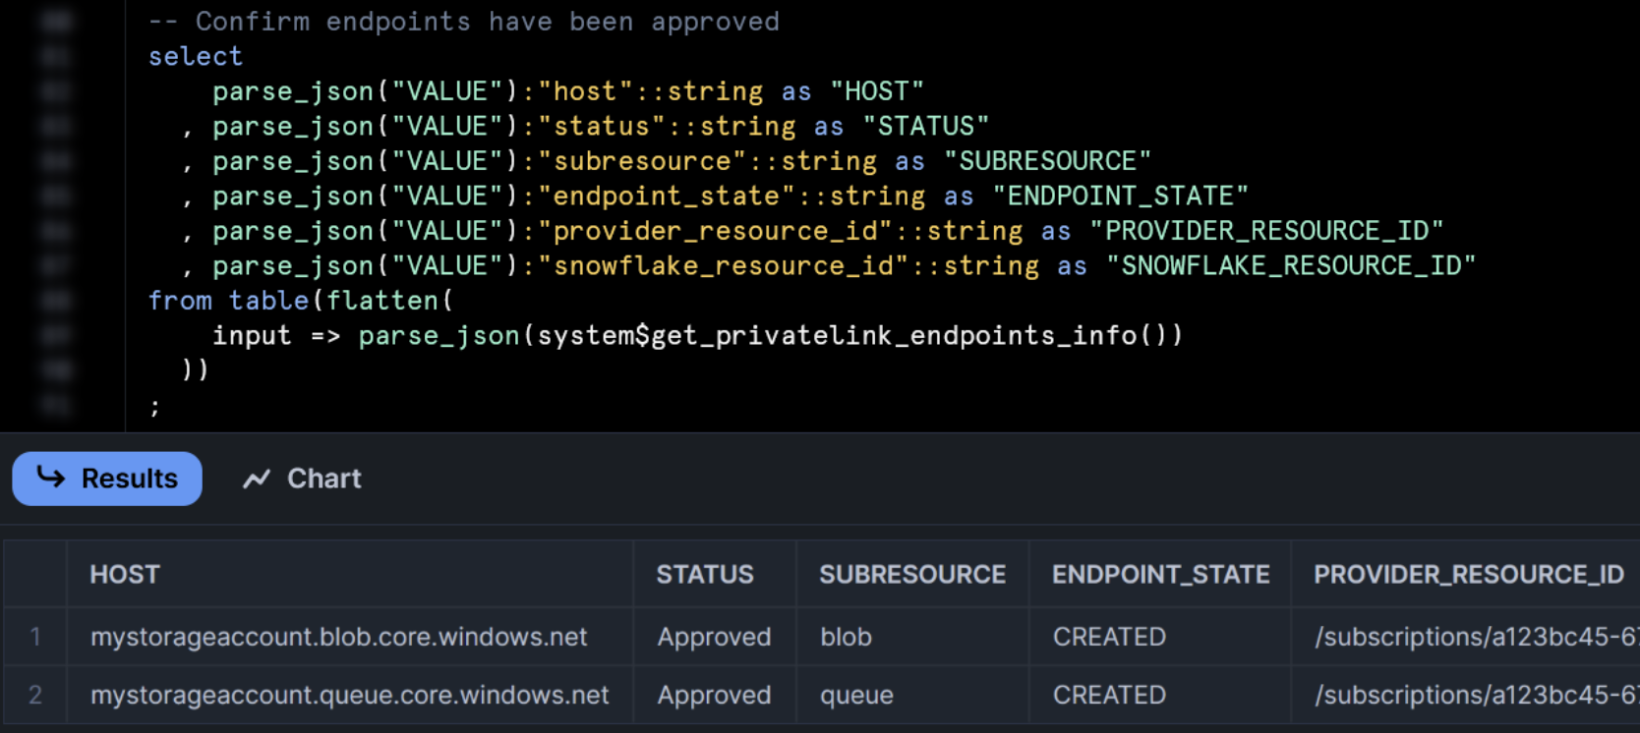Switch to the Results tab
This screenshot has width=1640, height=733.
click(x=107, y=479)
